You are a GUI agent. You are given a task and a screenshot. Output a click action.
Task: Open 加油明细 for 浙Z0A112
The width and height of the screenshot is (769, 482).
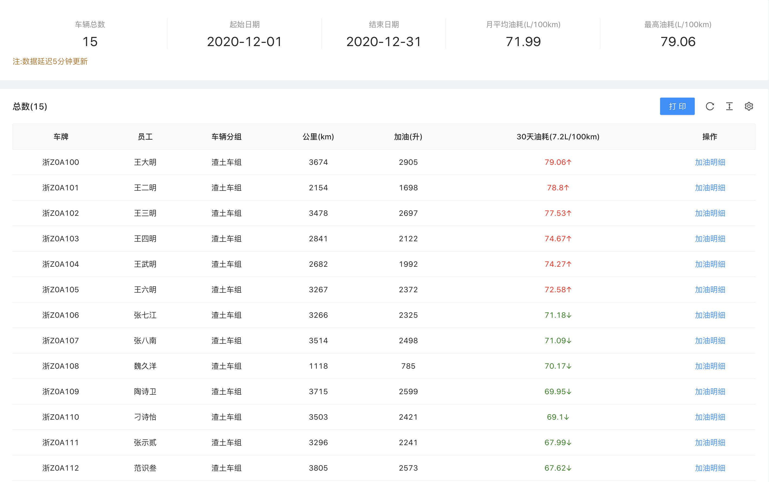click(710, 468)
